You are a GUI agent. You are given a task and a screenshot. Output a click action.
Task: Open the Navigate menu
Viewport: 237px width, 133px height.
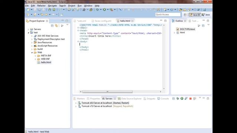coord(52,6)
